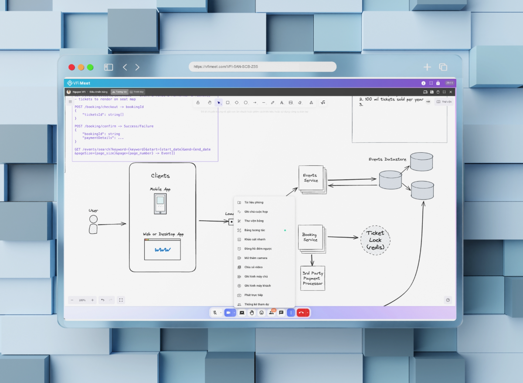Unmute the microphone

[215, 312]
